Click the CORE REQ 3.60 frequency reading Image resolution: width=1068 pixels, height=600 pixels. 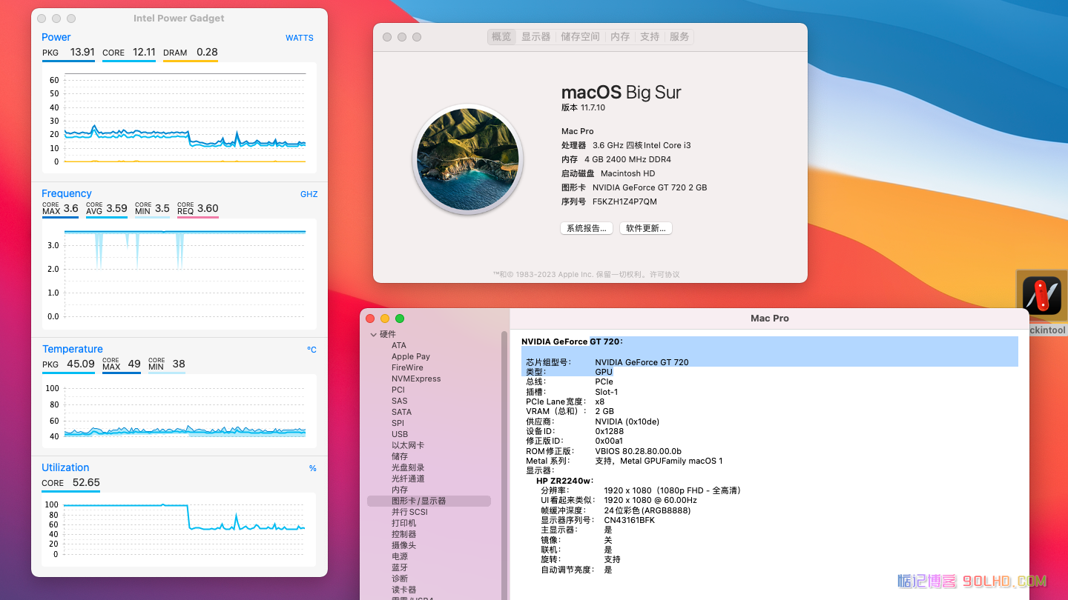coord(197,208)
